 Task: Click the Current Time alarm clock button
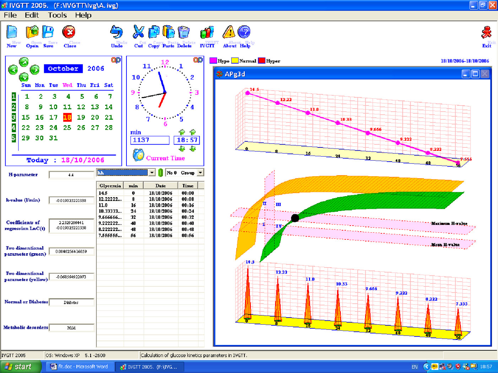pos(138,156)
